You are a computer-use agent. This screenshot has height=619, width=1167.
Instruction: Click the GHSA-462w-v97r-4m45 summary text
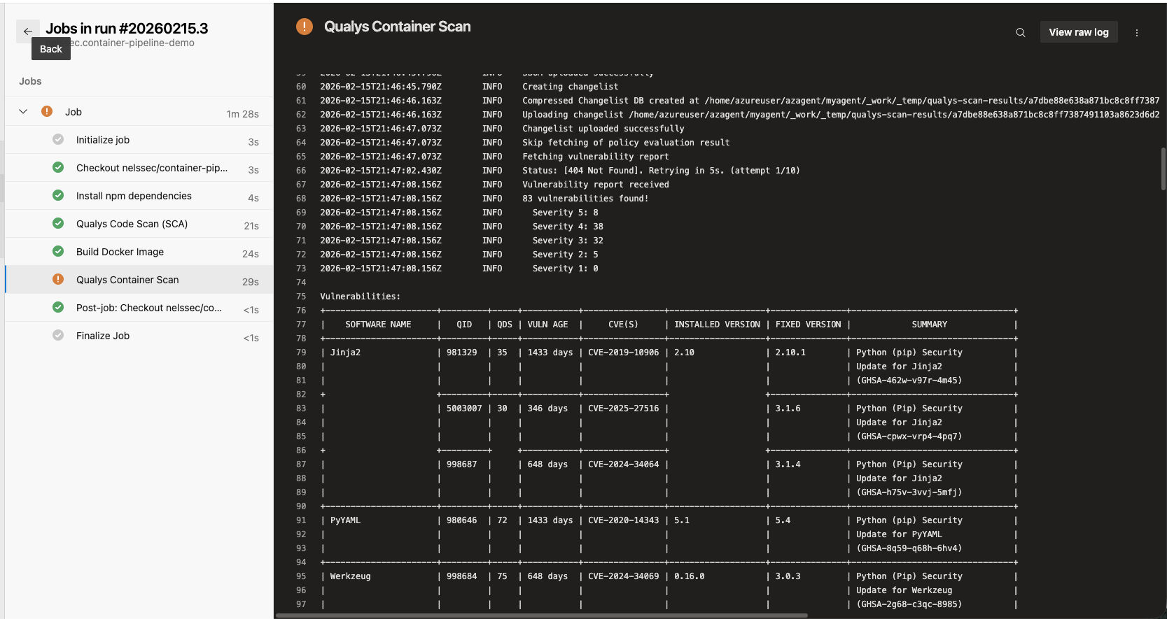909,380
